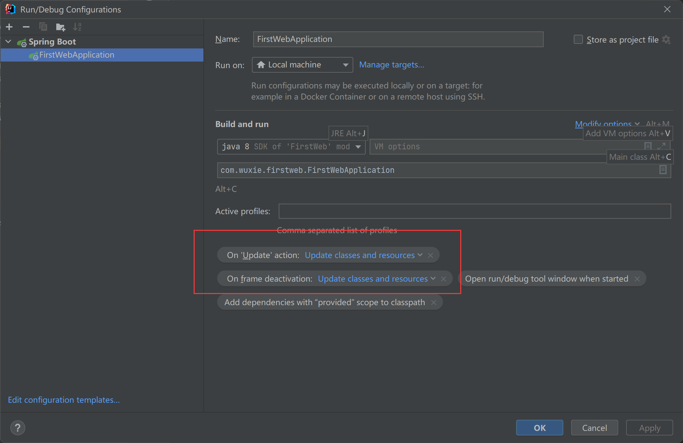Image resolution: width=683 pixels, height=443 pixels.
Task: Remove configuration with minus icon
Action: [x=26, y=27]
